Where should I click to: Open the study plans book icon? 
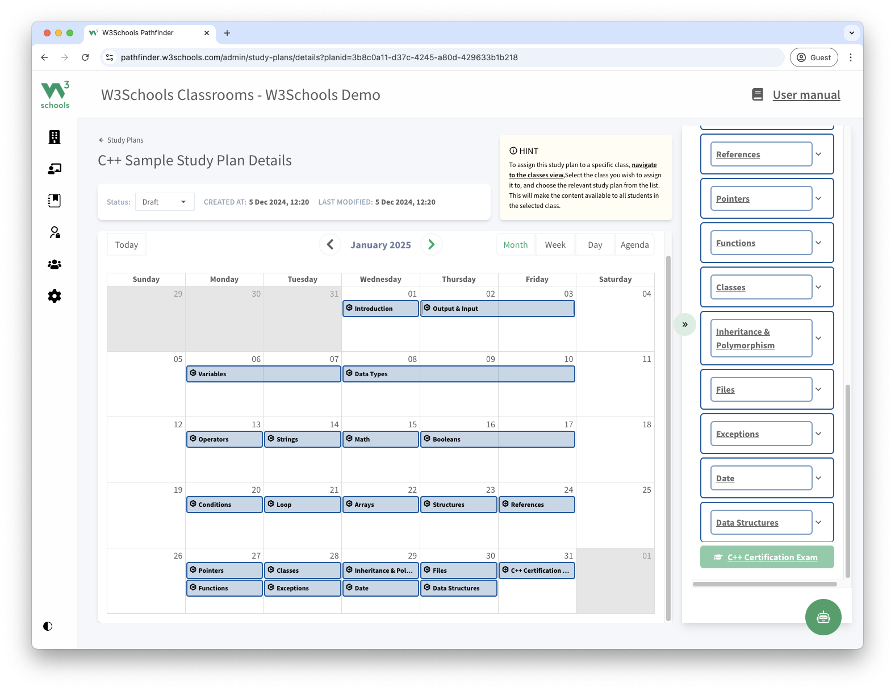pyautogui.click(x=55, y=201)
